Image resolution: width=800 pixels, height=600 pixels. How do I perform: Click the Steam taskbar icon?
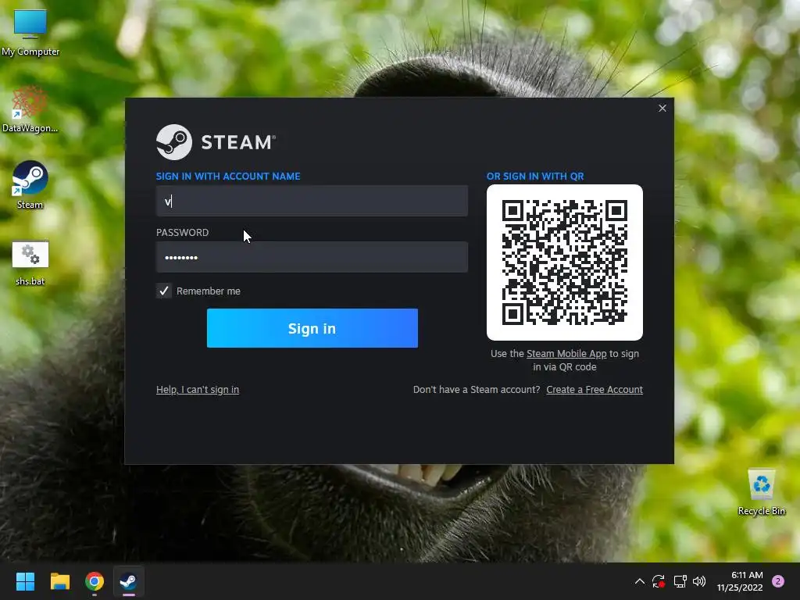pos(128,581)
